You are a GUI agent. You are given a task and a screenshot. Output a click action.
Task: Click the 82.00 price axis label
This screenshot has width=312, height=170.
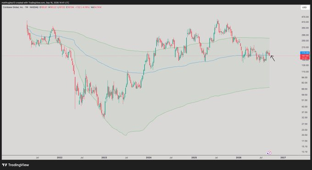[305, 83]
